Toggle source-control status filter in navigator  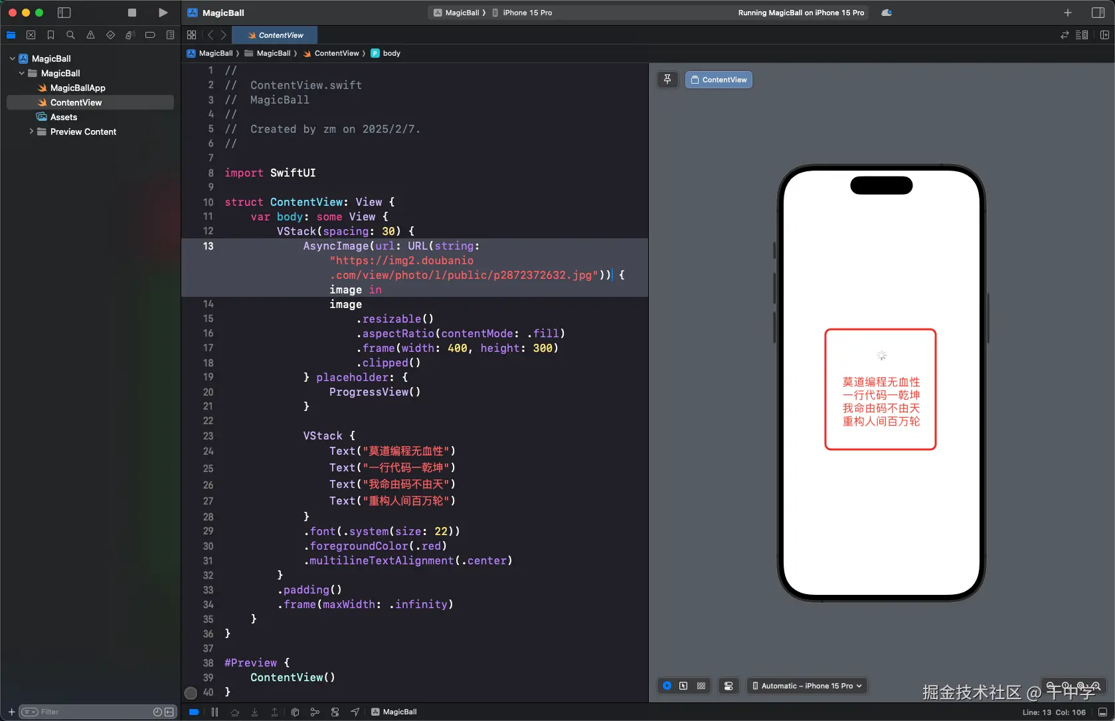pyautogui.click(x=169, y=712)
